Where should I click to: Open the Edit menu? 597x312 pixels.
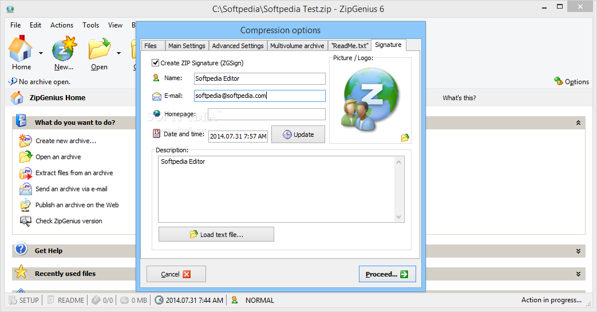click(35, 25)
